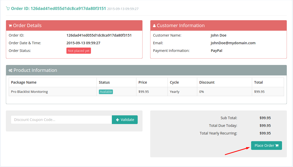Click the 'Customer Name:' label
Viewport: 293px width, 167px height.
click(x=167, y=35)
